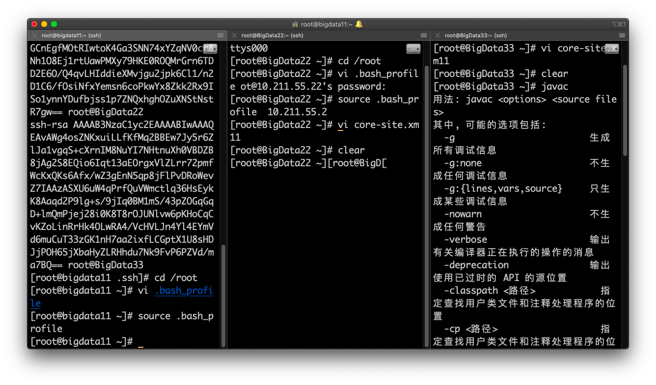Click the indicator badge in bigdata11 pane
Screen dimensions: 656x385
[x=210, y=48]
